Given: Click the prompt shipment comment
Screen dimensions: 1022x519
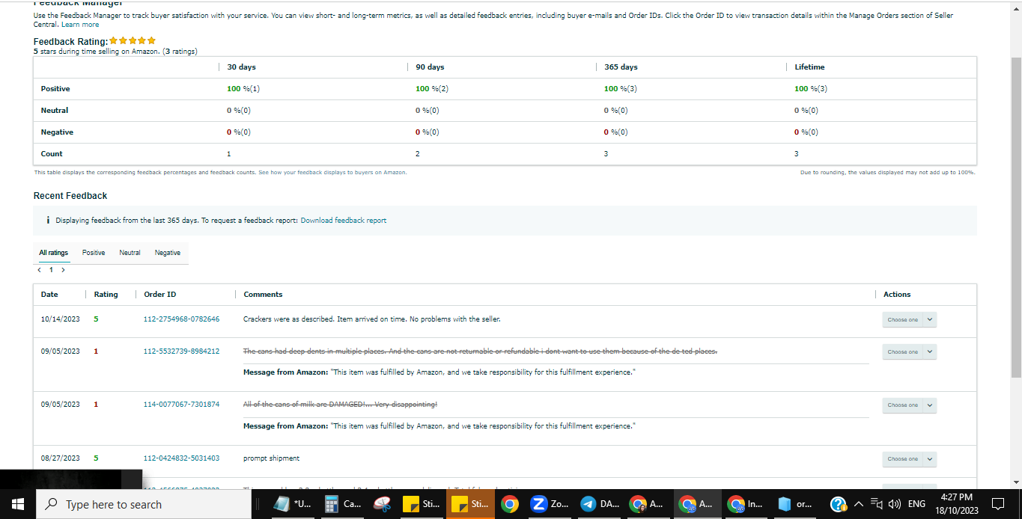Looking at the screenshot, I should point(271,458).
